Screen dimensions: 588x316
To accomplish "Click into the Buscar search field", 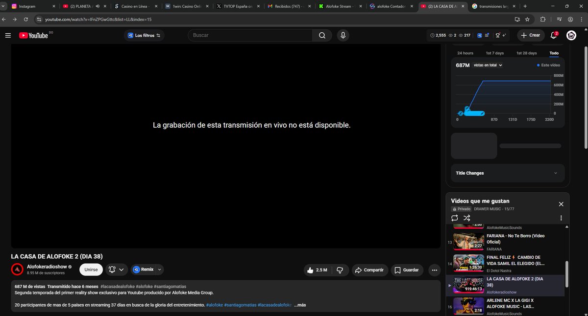I will tap(250, 35).
